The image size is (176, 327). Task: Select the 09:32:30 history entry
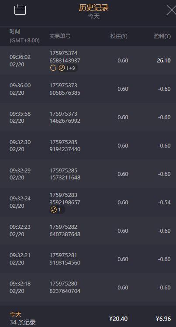pyautogui.click(x=88, y=145)
